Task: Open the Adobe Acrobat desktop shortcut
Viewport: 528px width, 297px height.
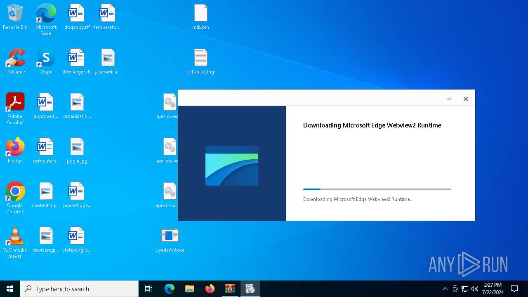Action: click(15, 109)
